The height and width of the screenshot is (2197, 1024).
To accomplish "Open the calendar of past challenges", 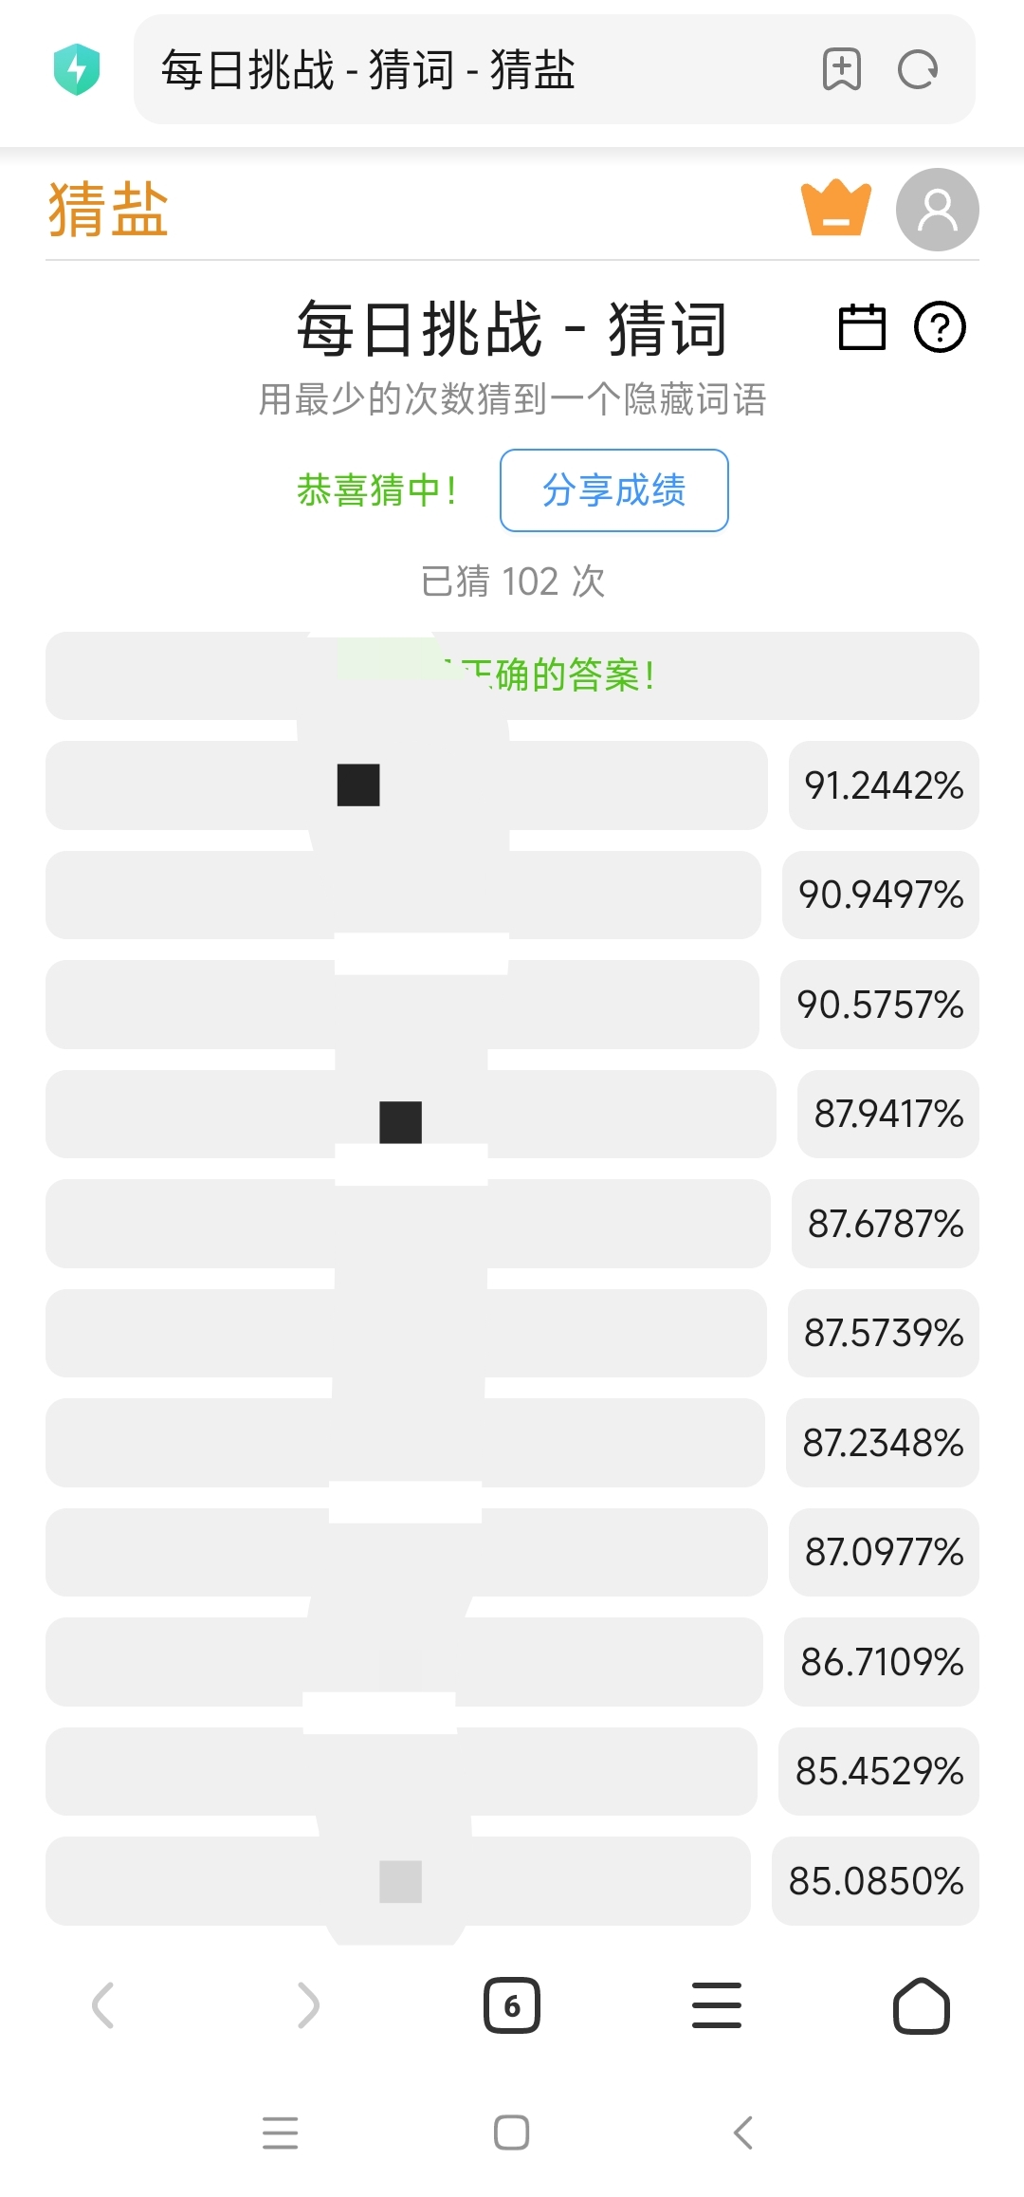I will click(862, 327).
